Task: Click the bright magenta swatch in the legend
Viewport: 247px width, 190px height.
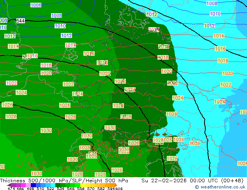Action: [x=23, y=185]
